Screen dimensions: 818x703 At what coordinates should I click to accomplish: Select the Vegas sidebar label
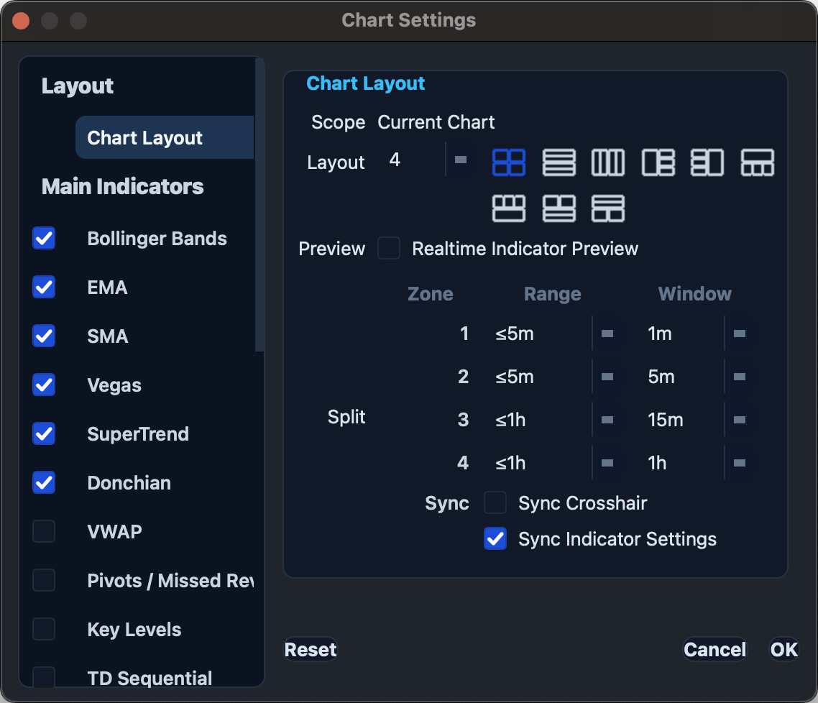(x=114, y=385)
